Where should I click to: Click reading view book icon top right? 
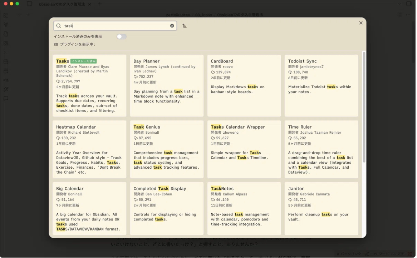pyautogui.click(x=400, y=15)
